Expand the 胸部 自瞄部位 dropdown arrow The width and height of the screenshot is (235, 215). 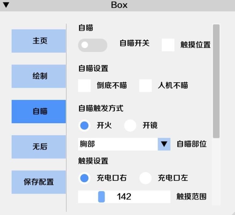pos(164,144)
